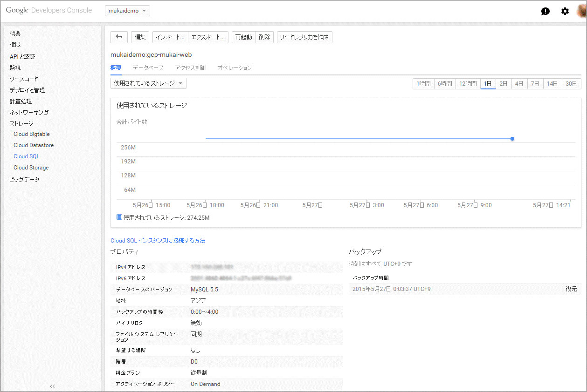Open Cloud Bigtable in the sidebar

coord(32,134)
